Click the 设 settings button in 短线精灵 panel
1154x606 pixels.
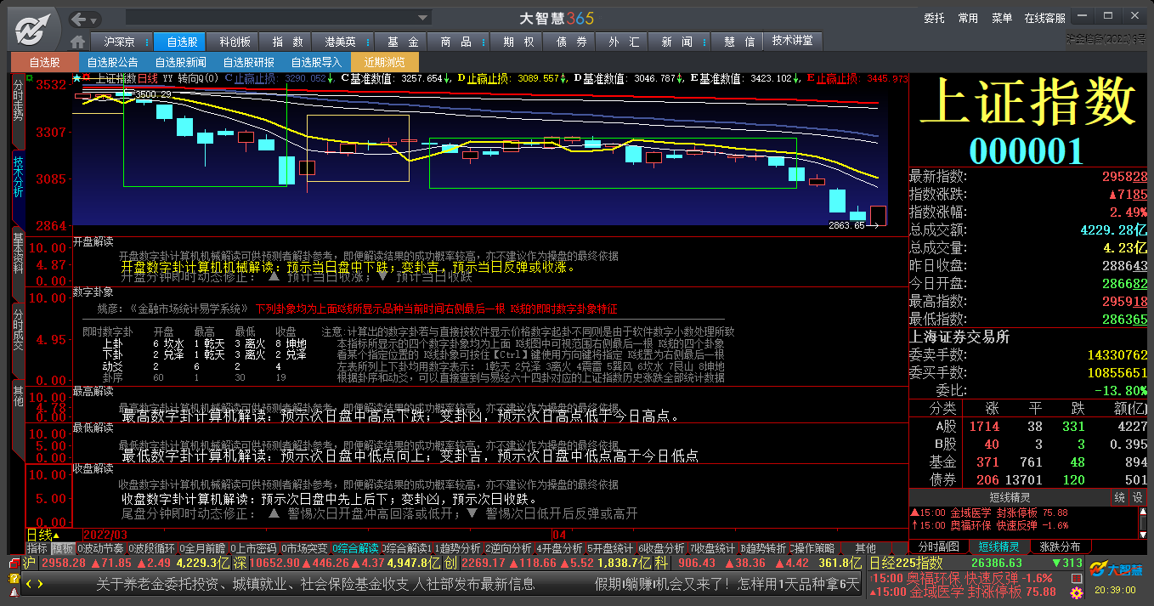point(1137,497)
